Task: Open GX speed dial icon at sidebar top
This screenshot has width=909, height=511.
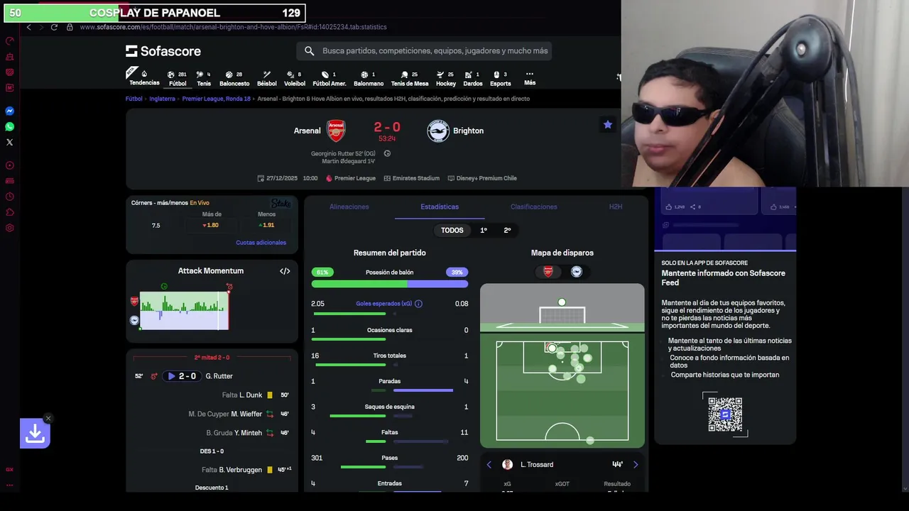Action: pyautogui.click(x=10, y=40)
